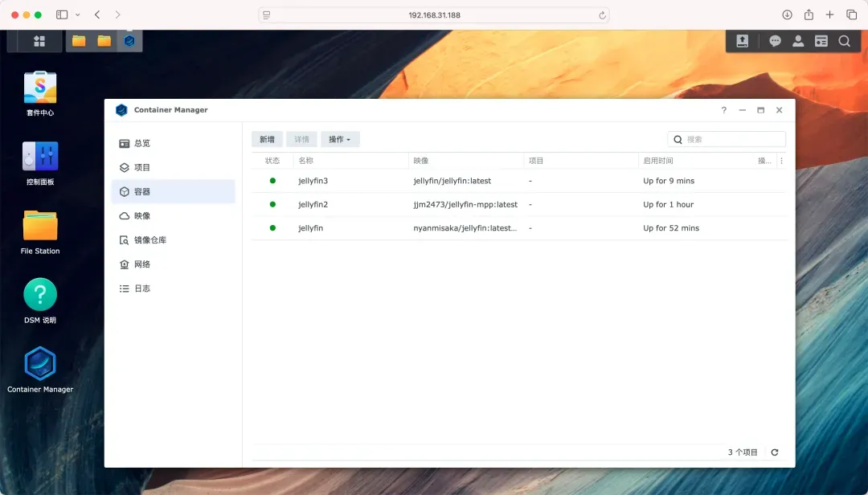Open the DSM user account icon
The height and width of the screenshot is (495, 868).
click(798, 41)
